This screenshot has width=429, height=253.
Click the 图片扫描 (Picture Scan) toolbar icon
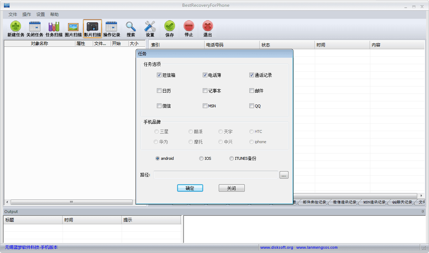click(73, 29)
